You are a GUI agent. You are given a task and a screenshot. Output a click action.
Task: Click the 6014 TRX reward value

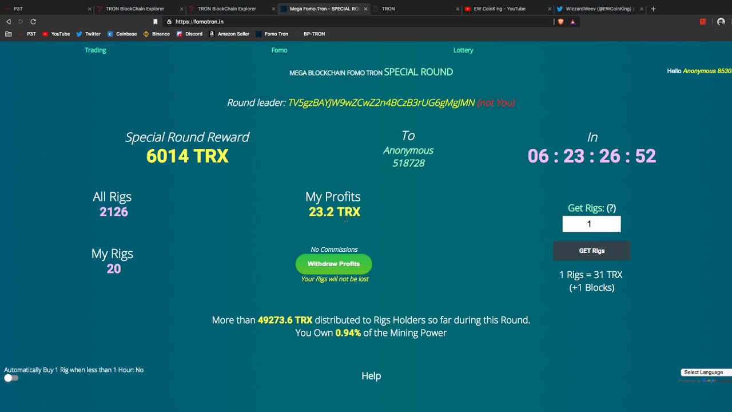187,156
